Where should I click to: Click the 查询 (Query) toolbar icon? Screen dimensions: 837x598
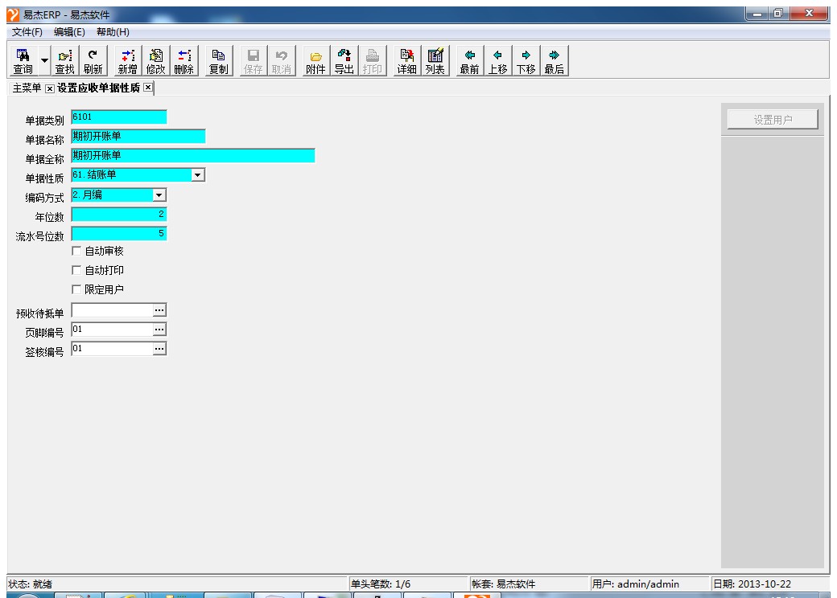23,61
